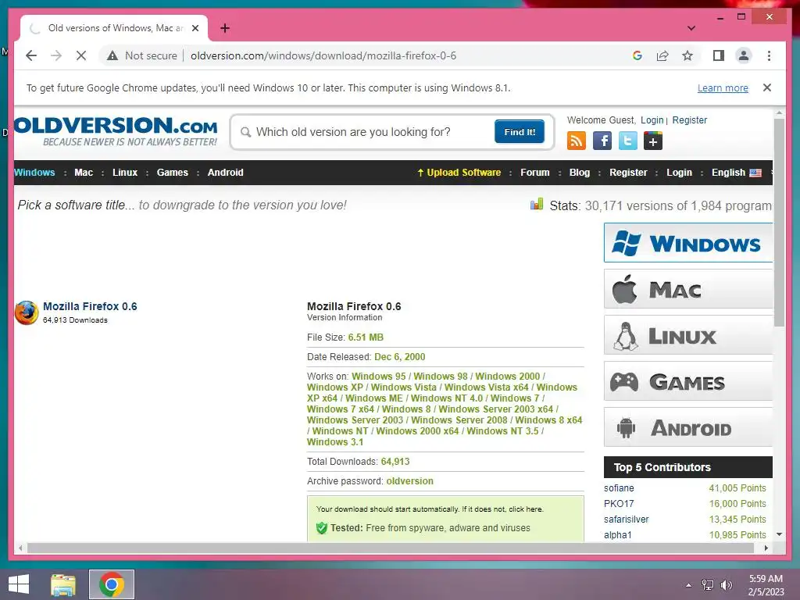Screen dimensions: 800x600
Task: Expand the tab search dropdown
Action: (691, 28)
